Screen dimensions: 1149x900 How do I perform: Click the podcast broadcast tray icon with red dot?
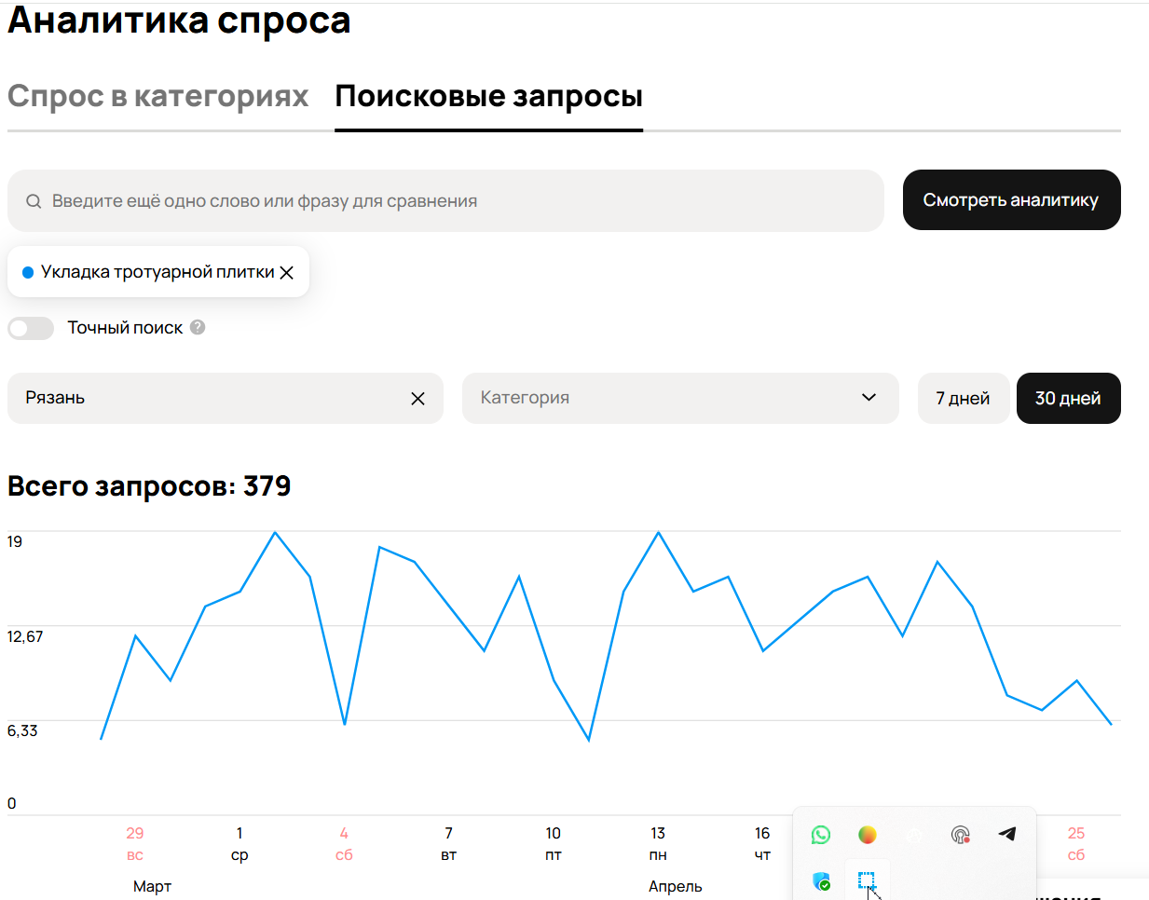(960, 835)
